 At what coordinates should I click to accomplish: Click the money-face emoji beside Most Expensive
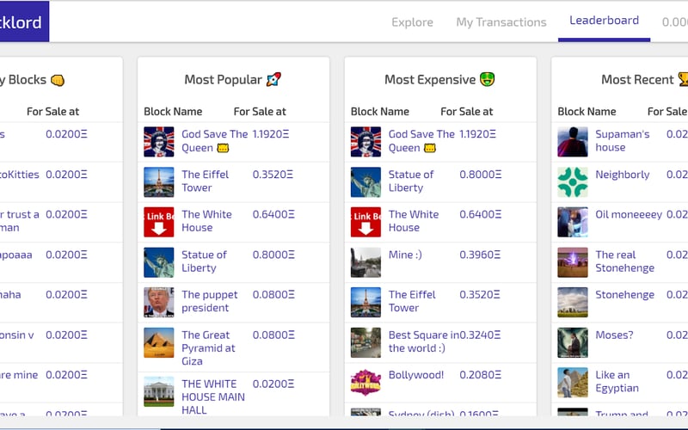click(x=487, y=79)
